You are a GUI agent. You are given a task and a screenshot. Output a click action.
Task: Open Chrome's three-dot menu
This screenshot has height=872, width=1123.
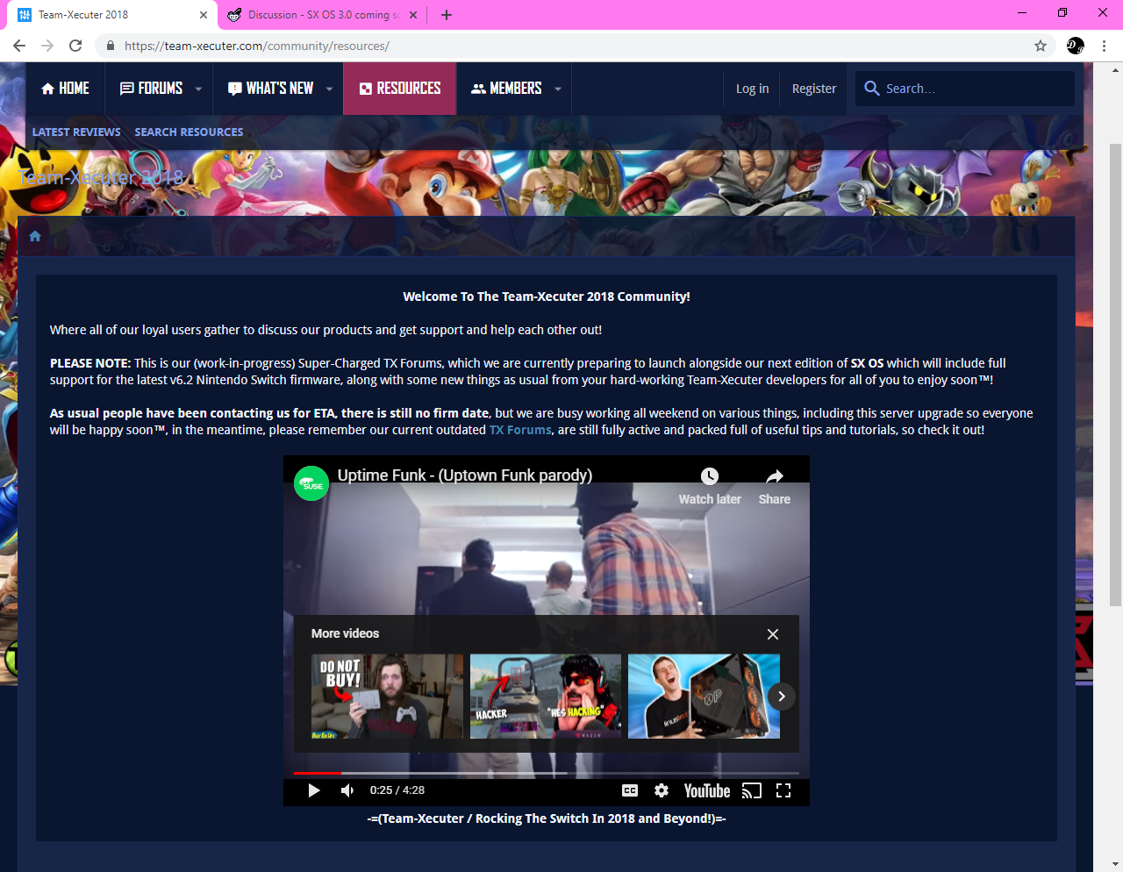[x=1104, y=46]
